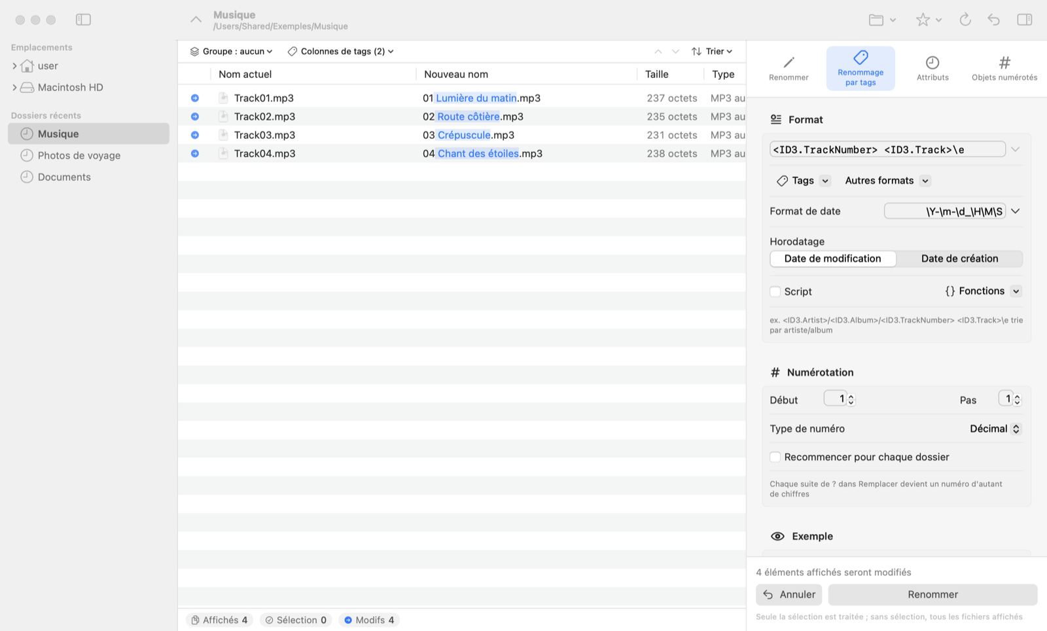Screen dimensions: 1047x631
Task: Jump to previous item with up arrow
Action: tap(658, 51)
